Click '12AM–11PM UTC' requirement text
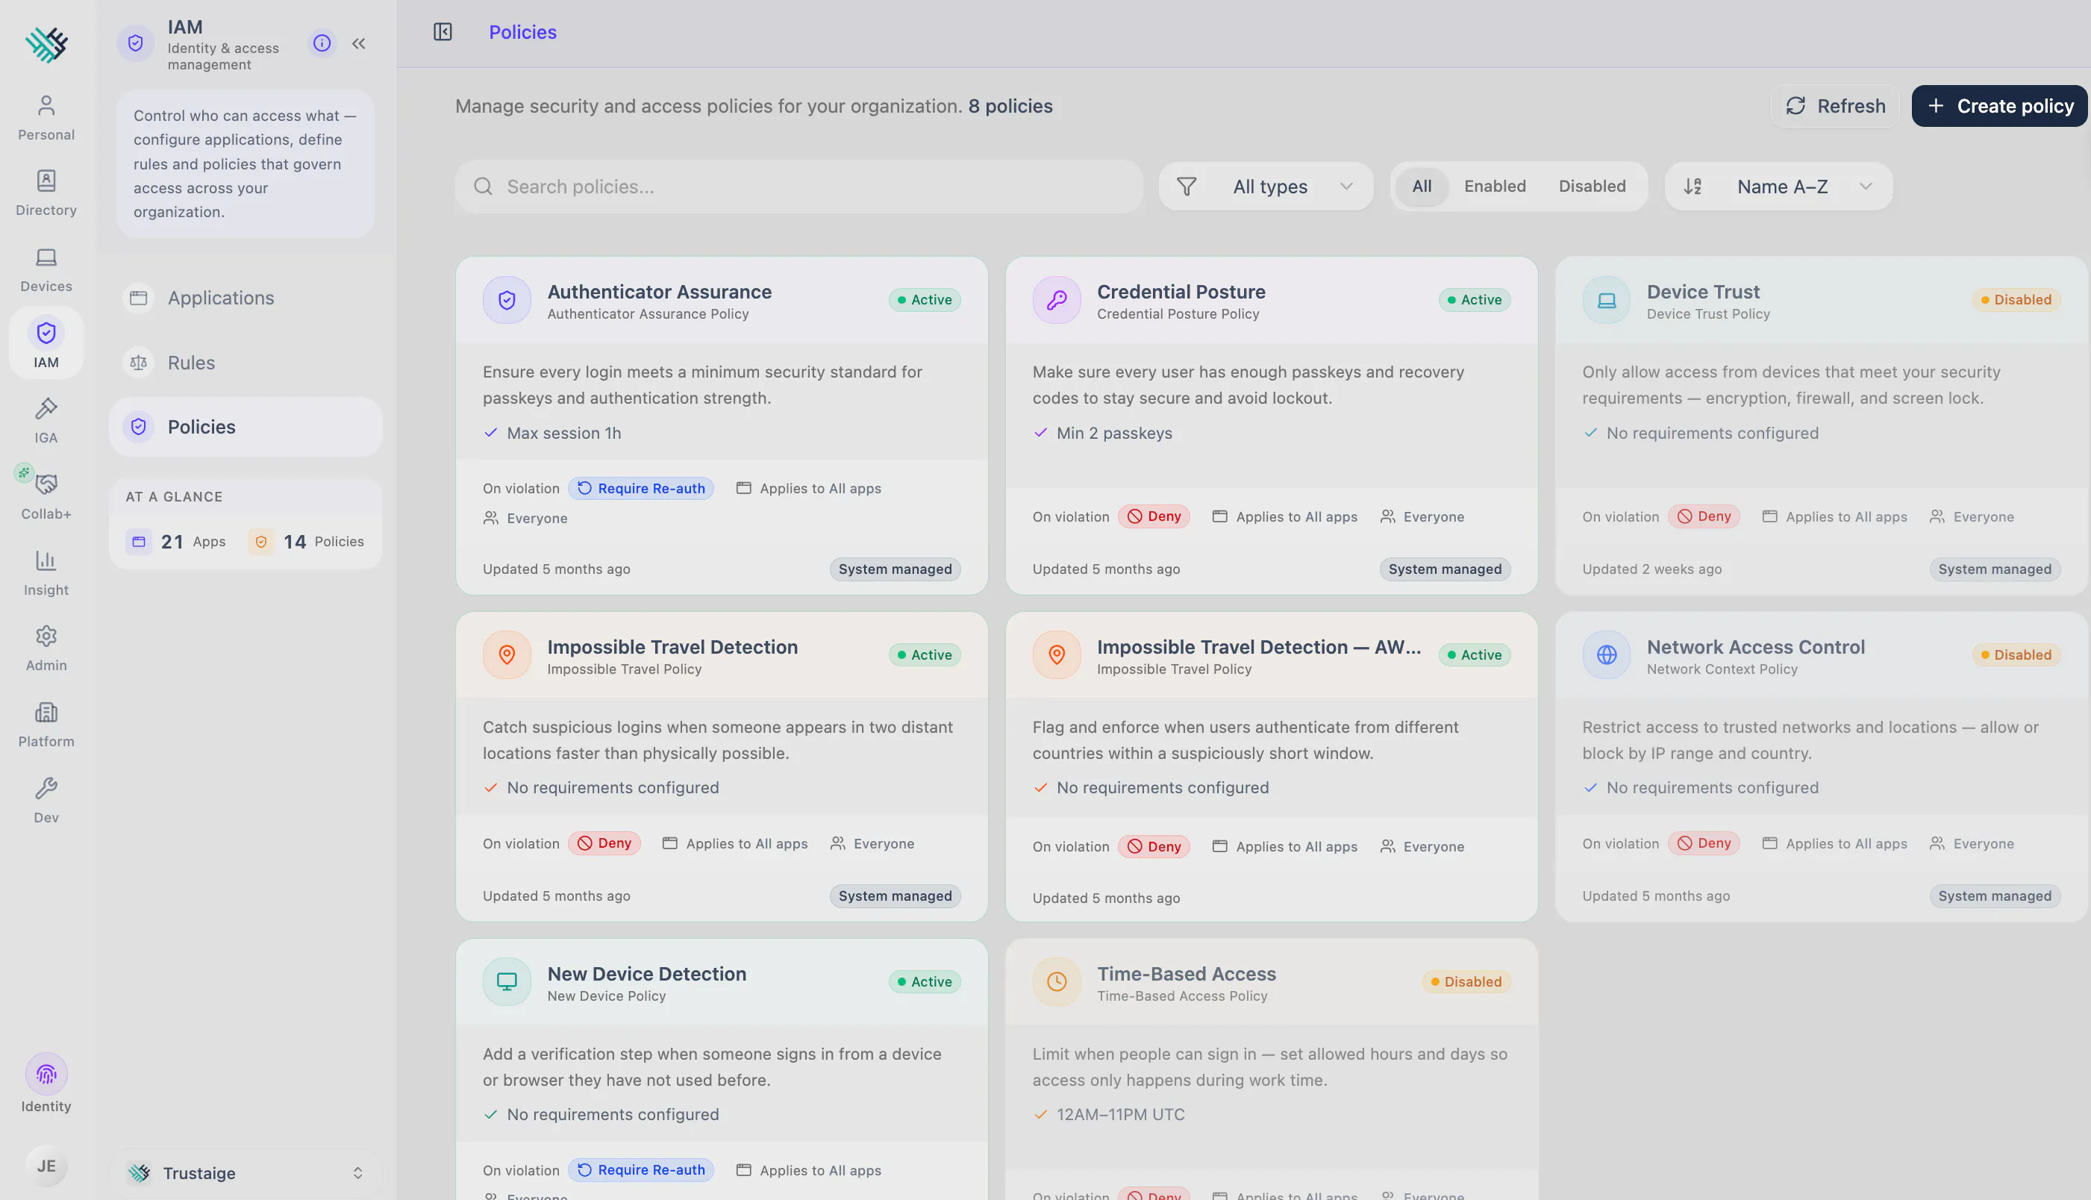The height and width of the screenshot is (1200, 2091). (x=1120, y=1114)
